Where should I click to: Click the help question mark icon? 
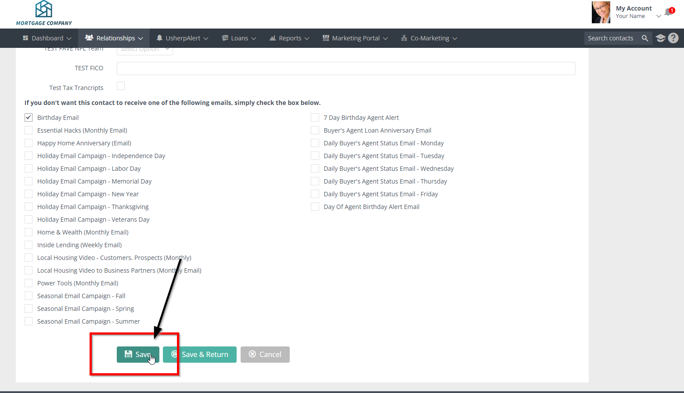673,38
